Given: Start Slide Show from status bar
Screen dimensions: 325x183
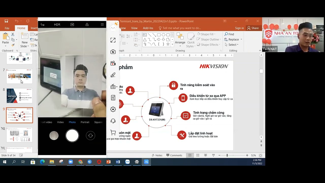Looking at the screenshot, I should 214,155.
